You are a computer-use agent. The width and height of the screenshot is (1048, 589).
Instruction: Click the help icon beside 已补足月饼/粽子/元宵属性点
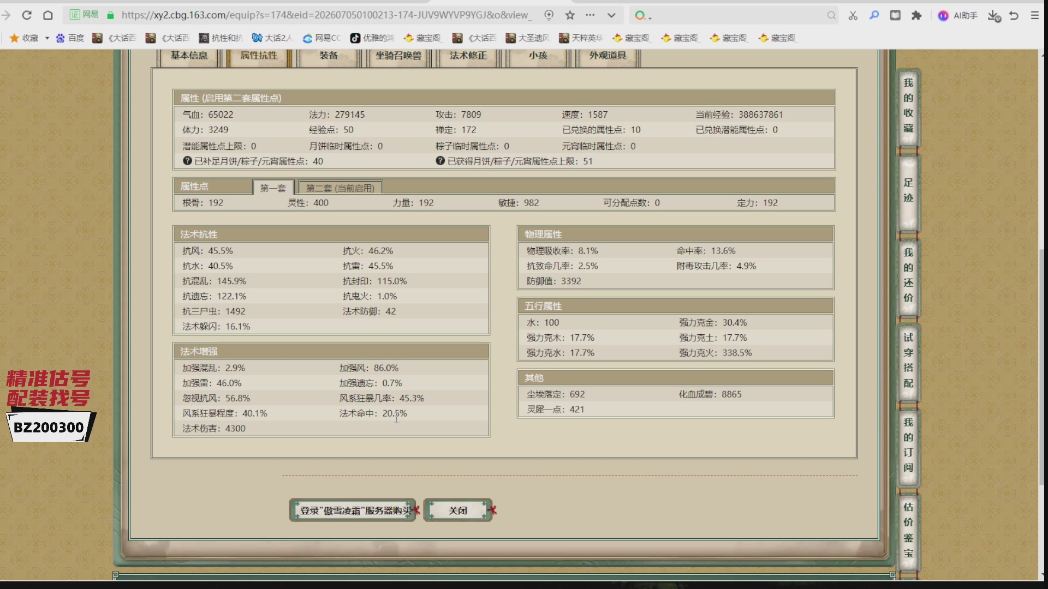[x=187, y=161]
